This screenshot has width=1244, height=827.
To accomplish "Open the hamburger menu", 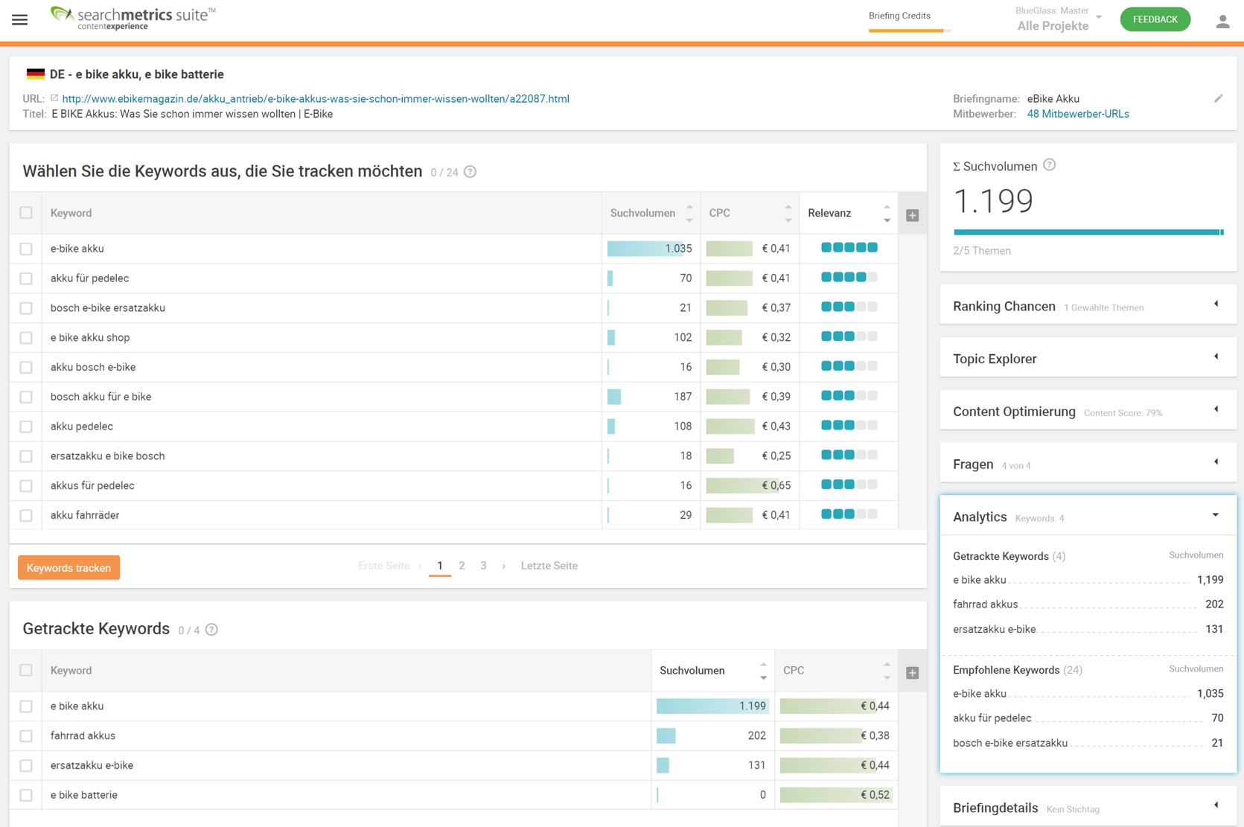I will click(20, 20).
